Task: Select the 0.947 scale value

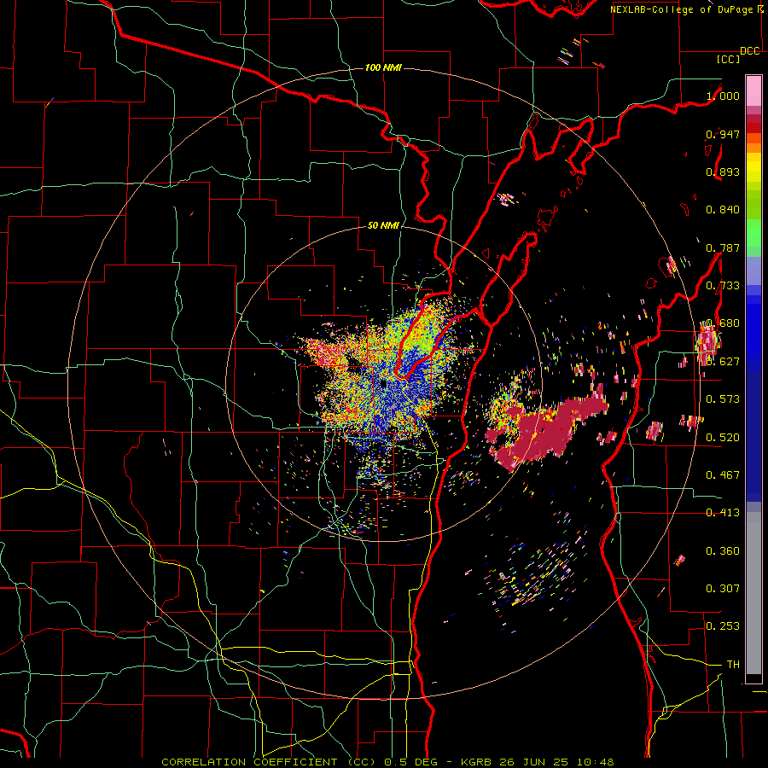Action: coord(723,134)
